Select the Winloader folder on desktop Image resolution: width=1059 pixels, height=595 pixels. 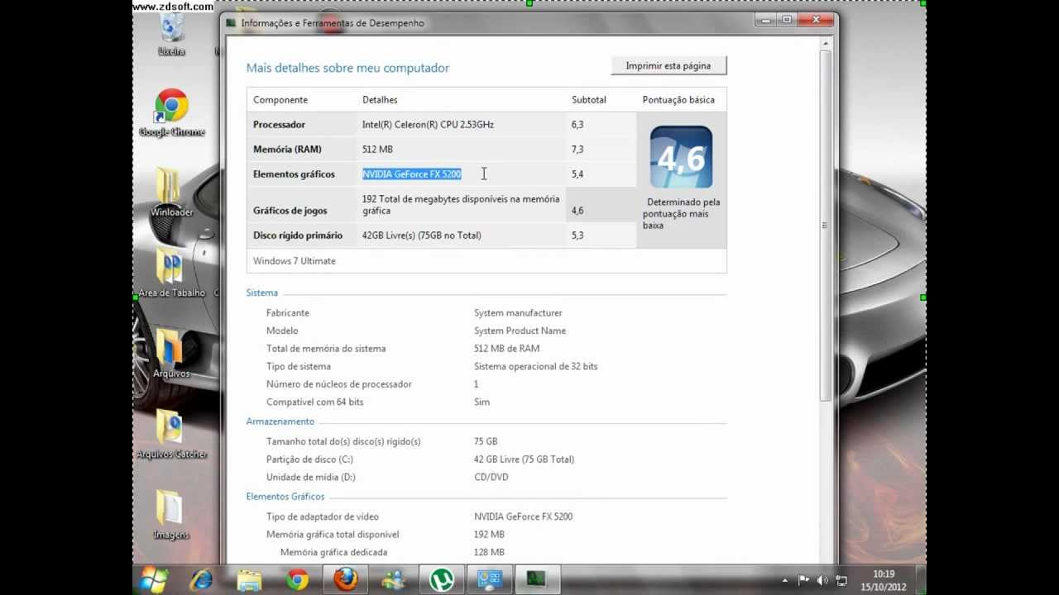pyautogui.click(x=171, y=193)
